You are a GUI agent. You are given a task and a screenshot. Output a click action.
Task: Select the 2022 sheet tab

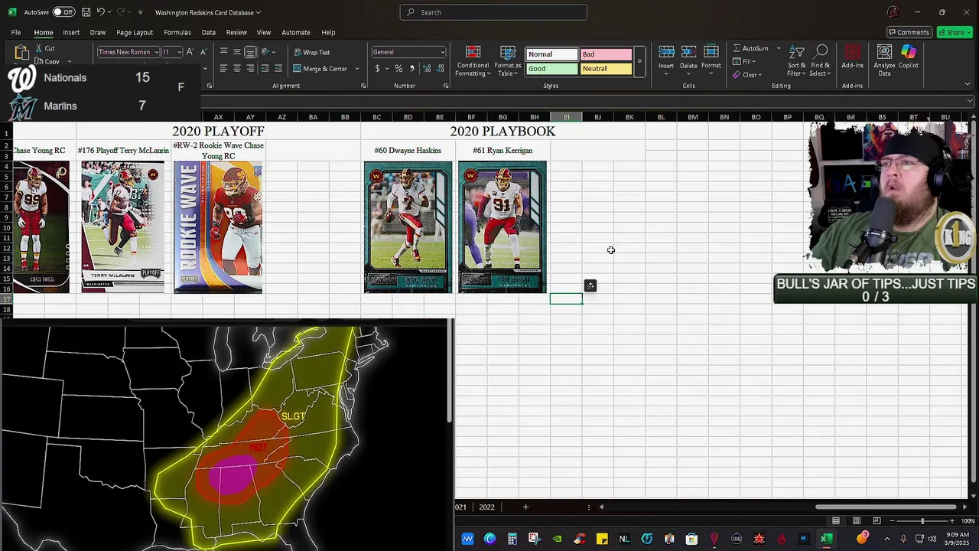(x=486, y=507)
